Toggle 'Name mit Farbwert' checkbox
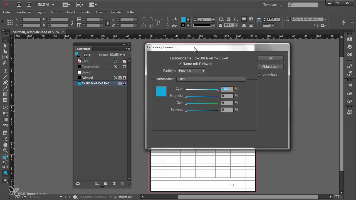 (180, 64)
